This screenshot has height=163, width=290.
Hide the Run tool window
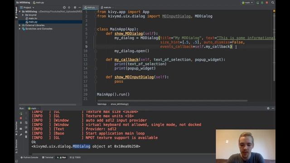click(273, 108)
